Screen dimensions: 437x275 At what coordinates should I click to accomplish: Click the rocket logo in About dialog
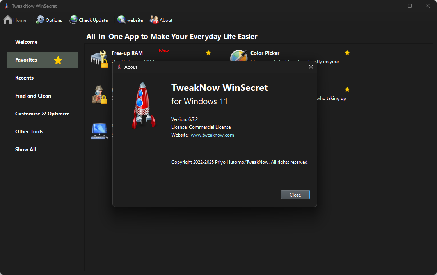[143, 105]
